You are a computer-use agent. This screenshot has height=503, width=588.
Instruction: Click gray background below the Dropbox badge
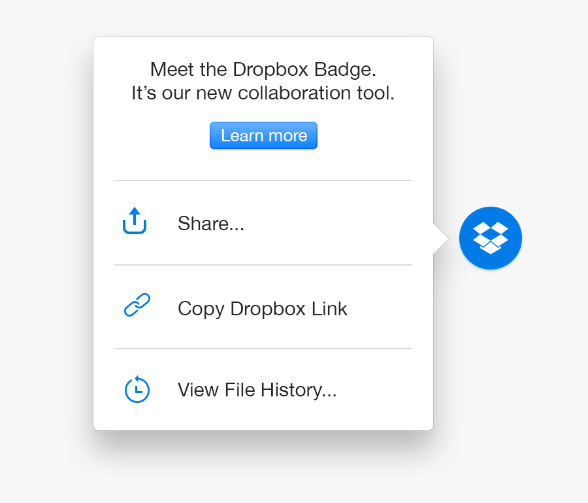[x=490, y=340]
